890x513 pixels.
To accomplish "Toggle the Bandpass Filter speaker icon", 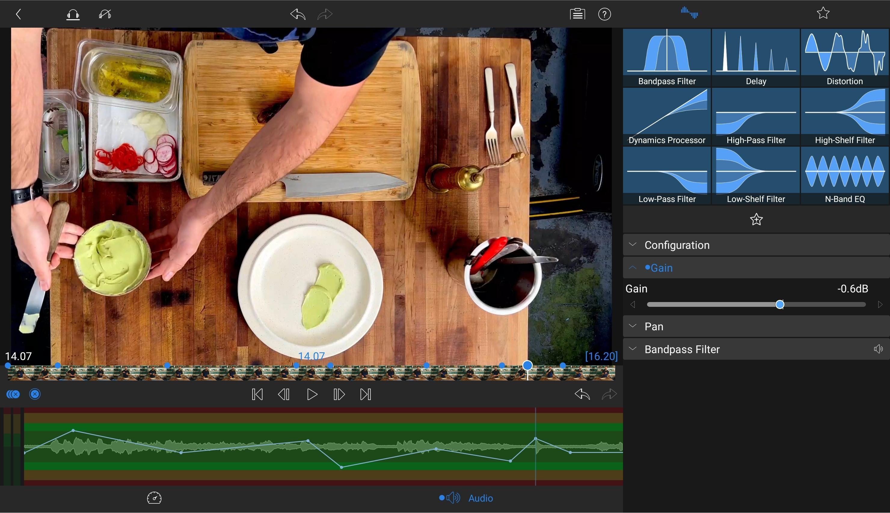I will (x=878, y=349).
